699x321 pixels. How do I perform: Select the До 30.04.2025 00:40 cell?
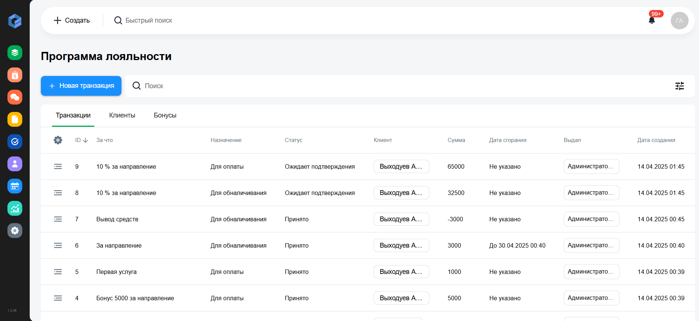(517, 245)
